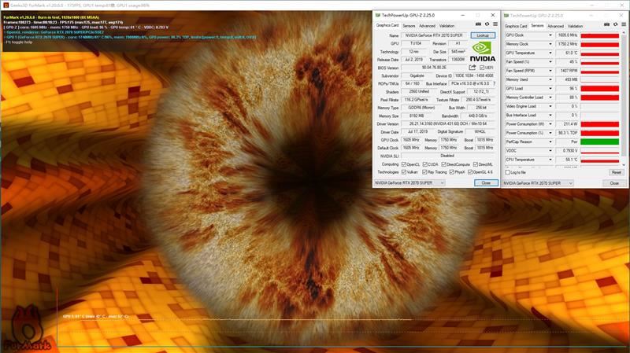Toggle the Vulkan checkbox

click(404, 171)
